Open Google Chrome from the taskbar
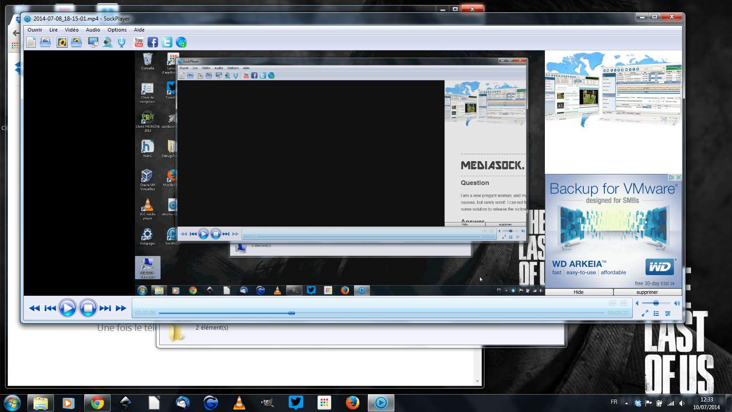This screenshot has height=412, width=732. 97,403
